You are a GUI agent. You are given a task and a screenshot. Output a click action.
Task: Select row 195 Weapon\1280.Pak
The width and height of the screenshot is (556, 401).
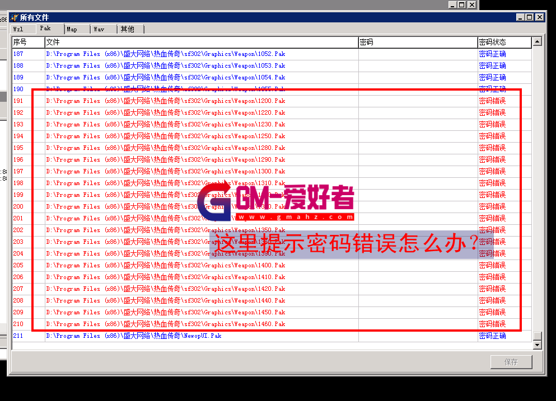click(x=272, y=148)
